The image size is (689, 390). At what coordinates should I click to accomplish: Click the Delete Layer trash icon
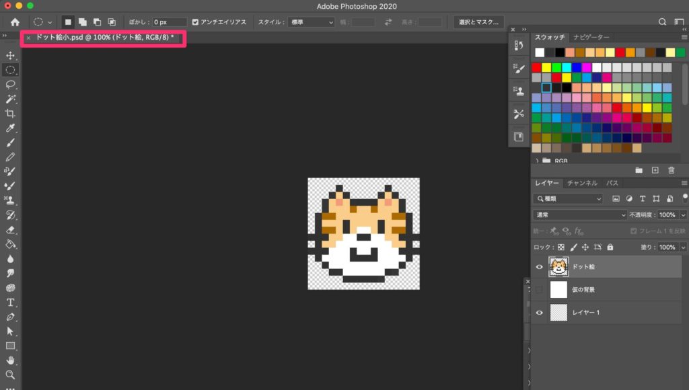671,170
